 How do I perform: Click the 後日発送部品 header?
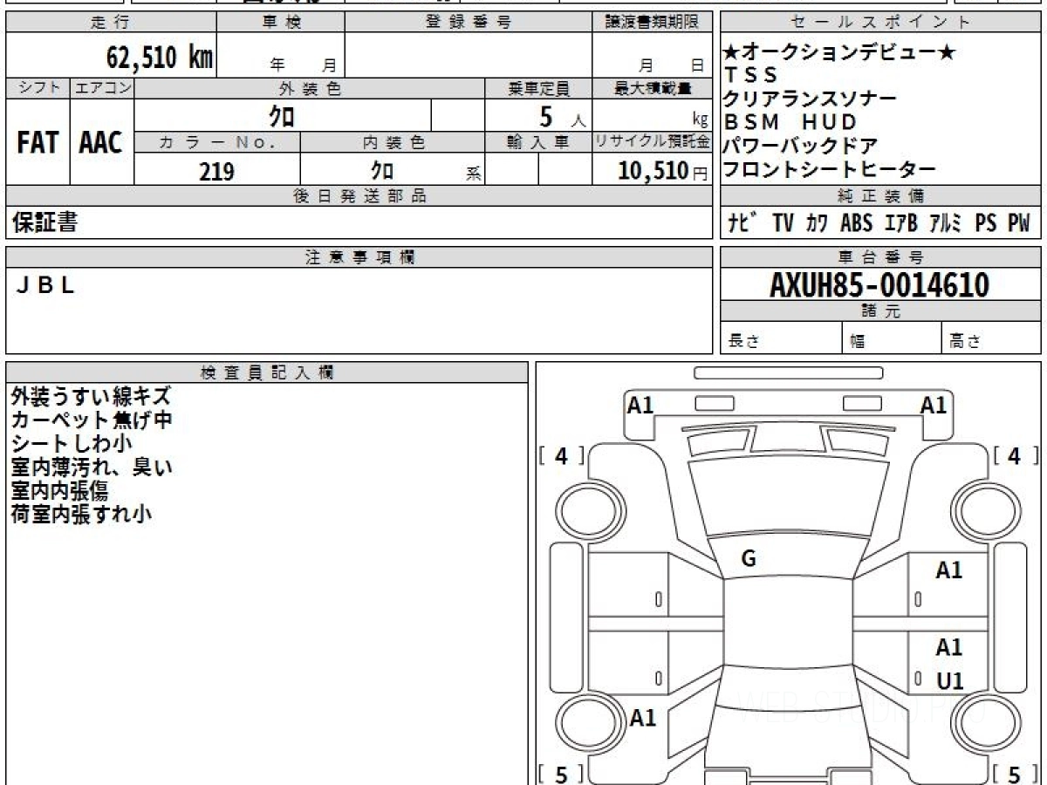point(359,196)
